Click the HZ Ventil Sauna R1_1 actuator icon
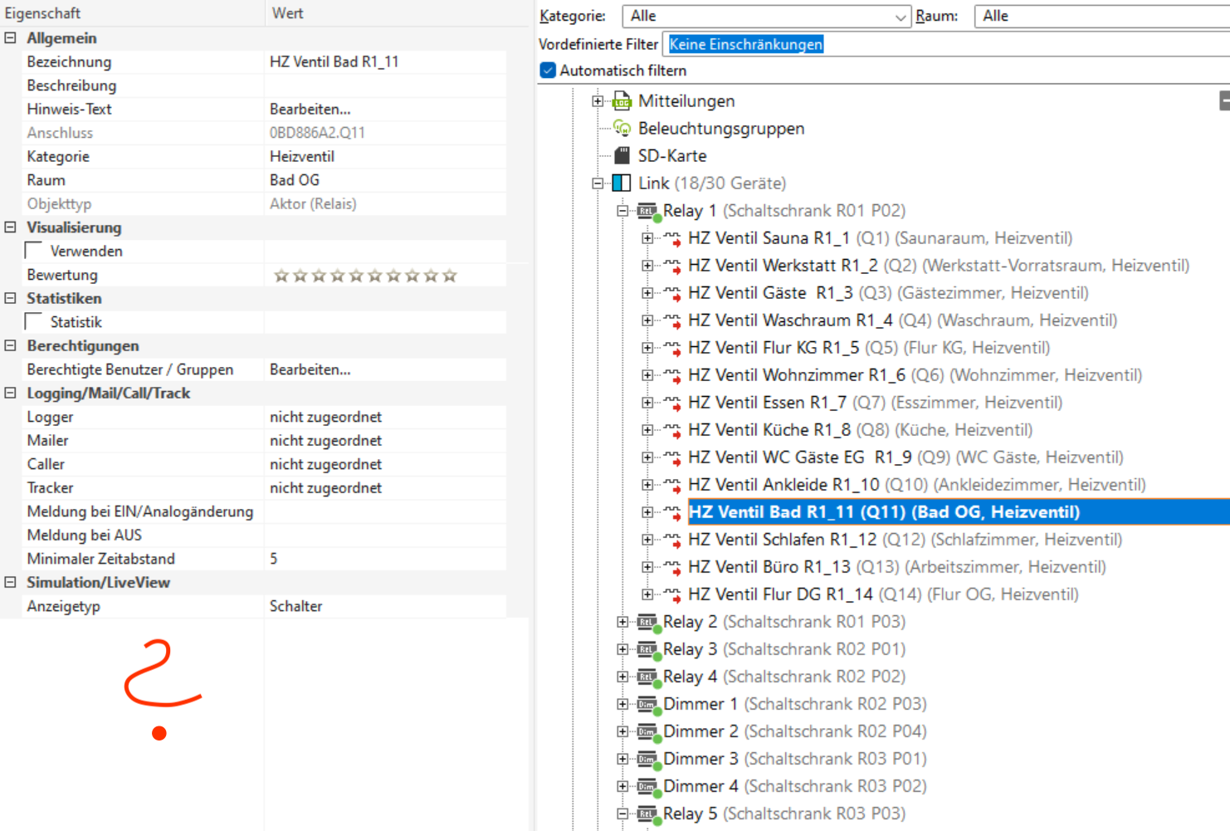 point(672,239)
